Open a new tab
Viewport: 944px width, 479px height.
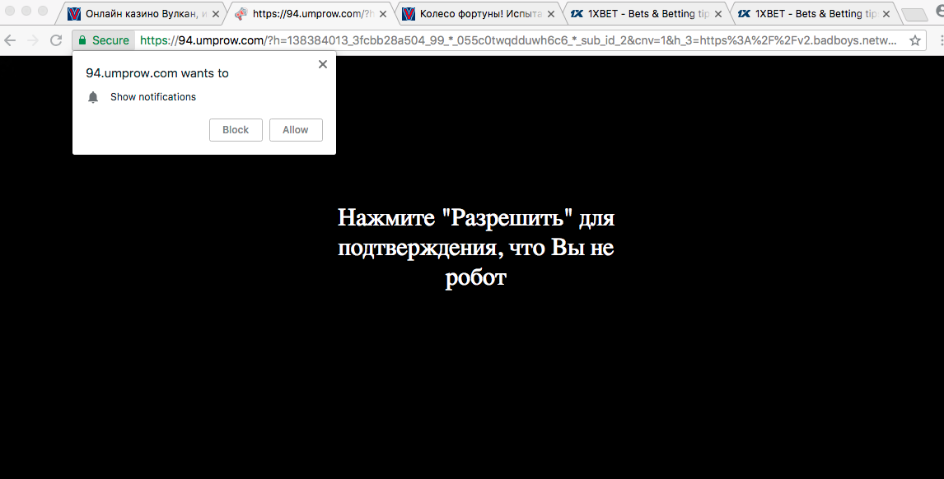[913, 14]
